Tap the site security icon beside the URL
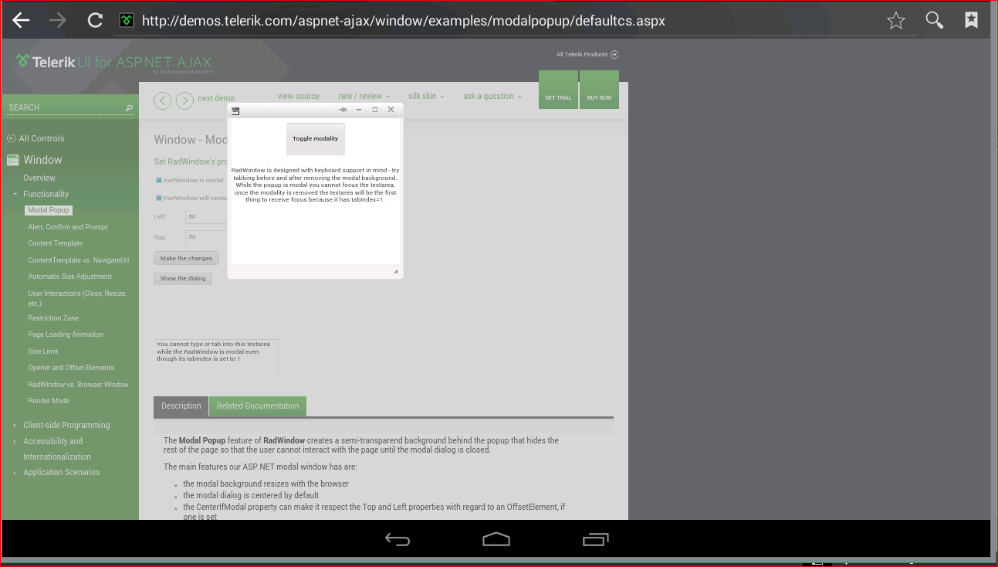The height and width of the screenshot is (567, 998). pyautogui.click(x=127, y=21)
